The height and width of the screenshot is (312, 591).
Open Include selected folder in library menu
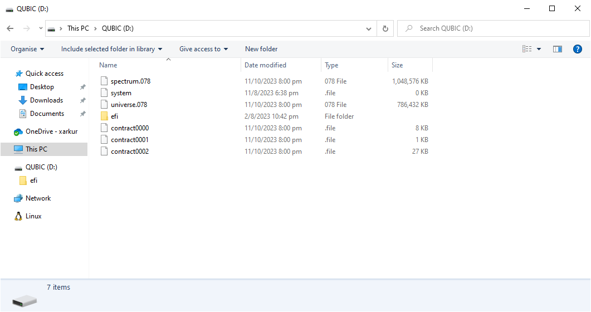111,49
